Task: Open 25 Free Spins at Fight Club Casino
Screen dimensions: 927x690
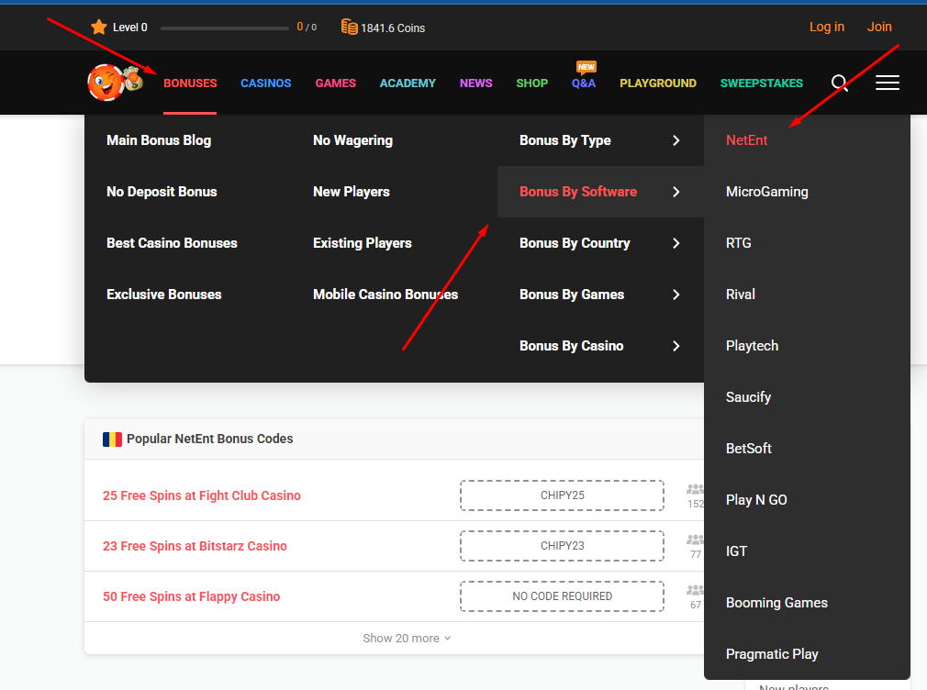Action: (x=202, y=495)
